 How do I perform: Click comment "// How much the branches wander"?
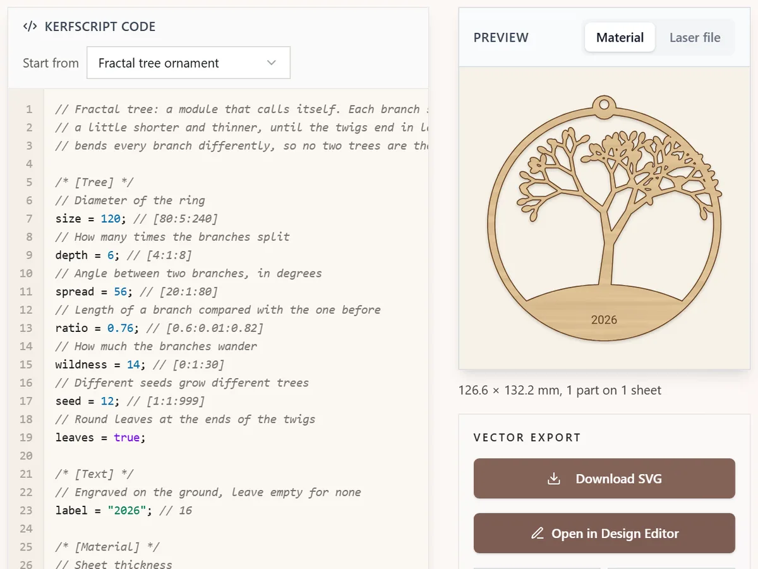click(156, 346)
